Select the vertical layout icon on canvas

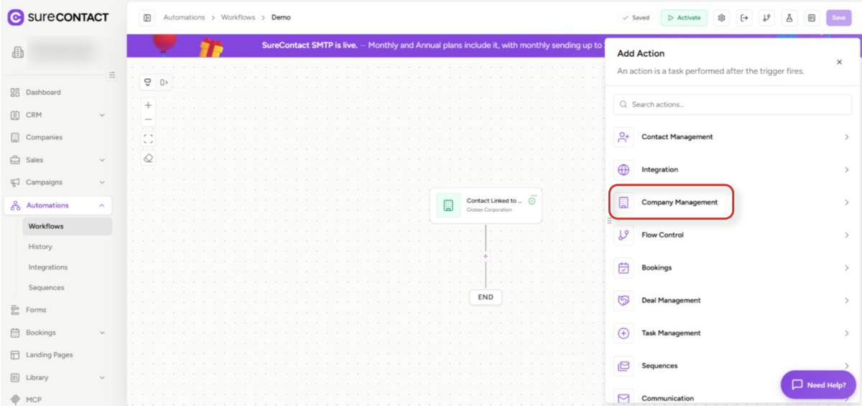(x=148, y=82)
